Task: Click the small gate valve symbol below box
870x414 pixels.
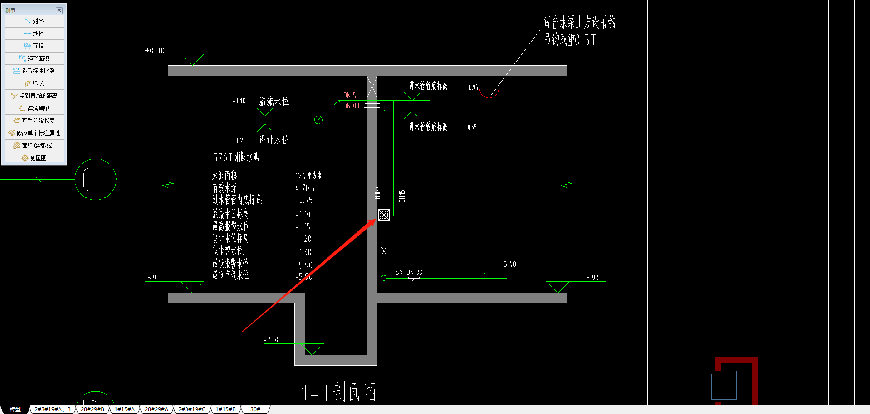Action: pyautogui.click(x=384, y=251)
